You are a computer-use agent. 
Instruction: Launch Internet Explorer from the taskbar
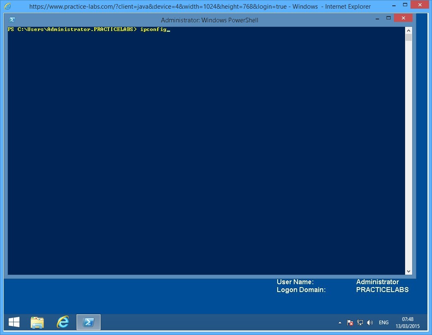pos(63,322)
